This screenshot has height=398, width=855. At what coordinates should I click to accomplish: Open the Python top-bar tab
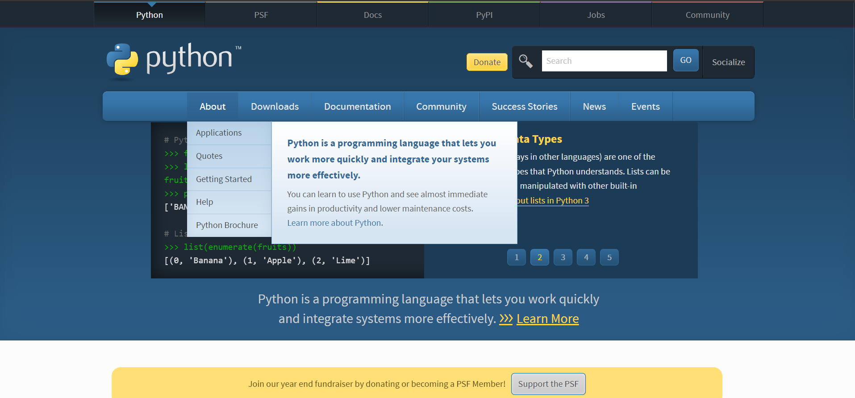(150, 15)
